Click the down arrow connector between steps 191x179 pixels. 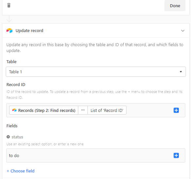pos(9,19)
